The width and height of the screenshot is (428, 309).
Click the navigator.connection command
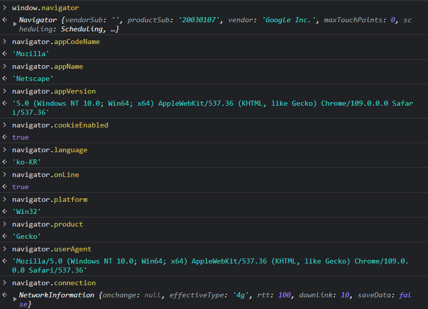(54, 283)
